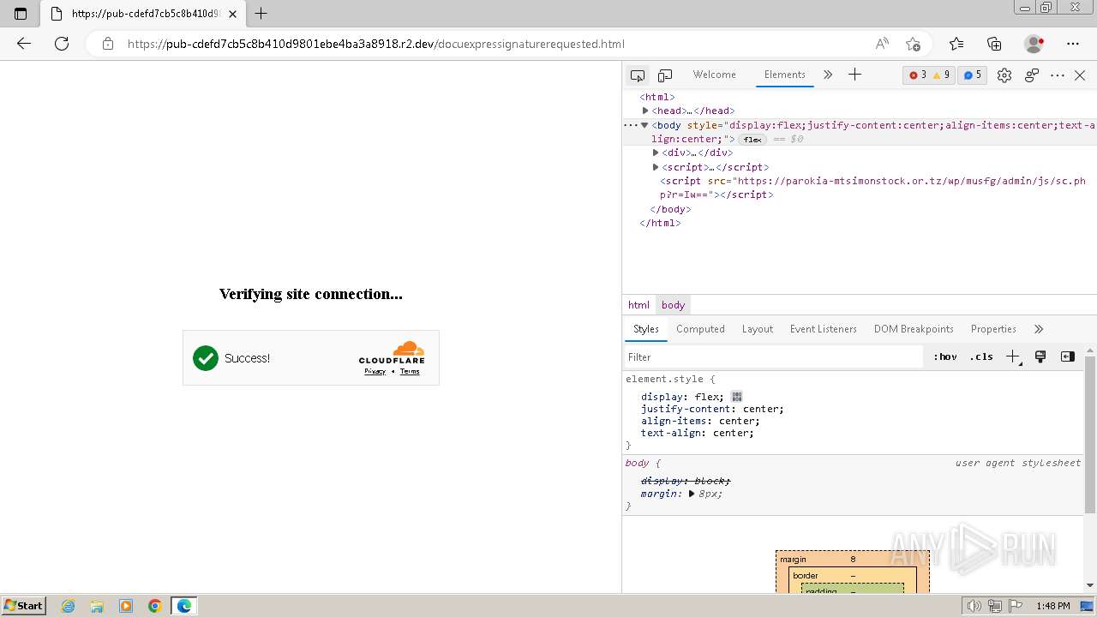This screenshot has height=617, width=1097.
Task: Switch to the Welcome tab
Action: point(714,75)
